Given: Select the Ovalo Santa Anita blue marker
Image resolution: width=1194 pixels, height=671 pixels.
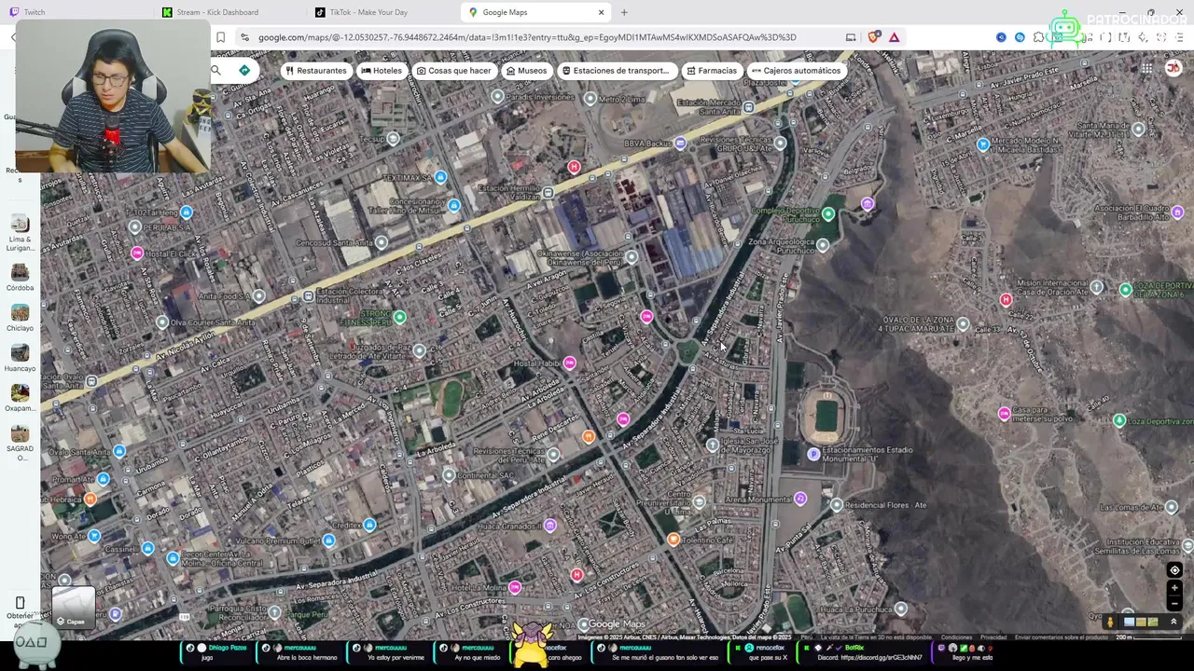Looking at the screenshot, I should (x=118, y=452).
